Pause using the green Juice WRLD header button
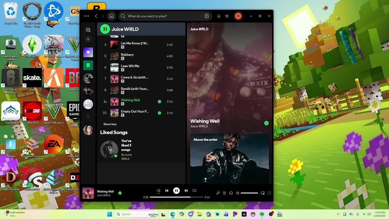Image resolution: width=389 pixels, height=219 pixels. click(105, 29)
